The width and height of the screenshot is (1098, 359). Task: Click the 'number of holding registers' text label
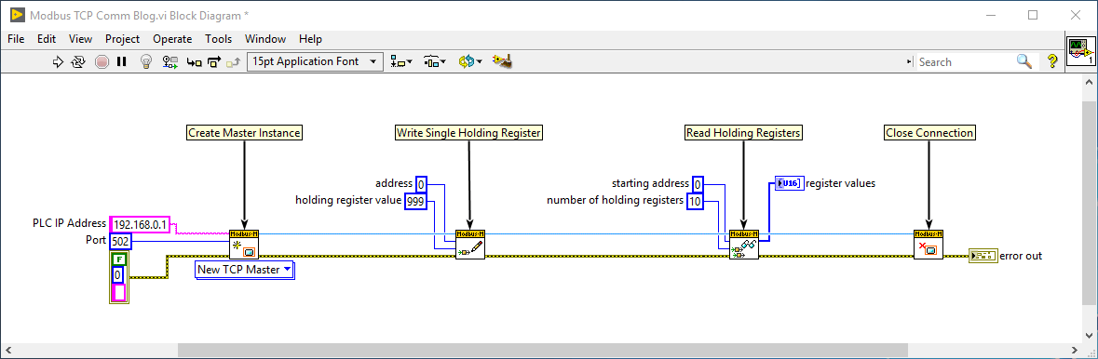pos(615,201)
